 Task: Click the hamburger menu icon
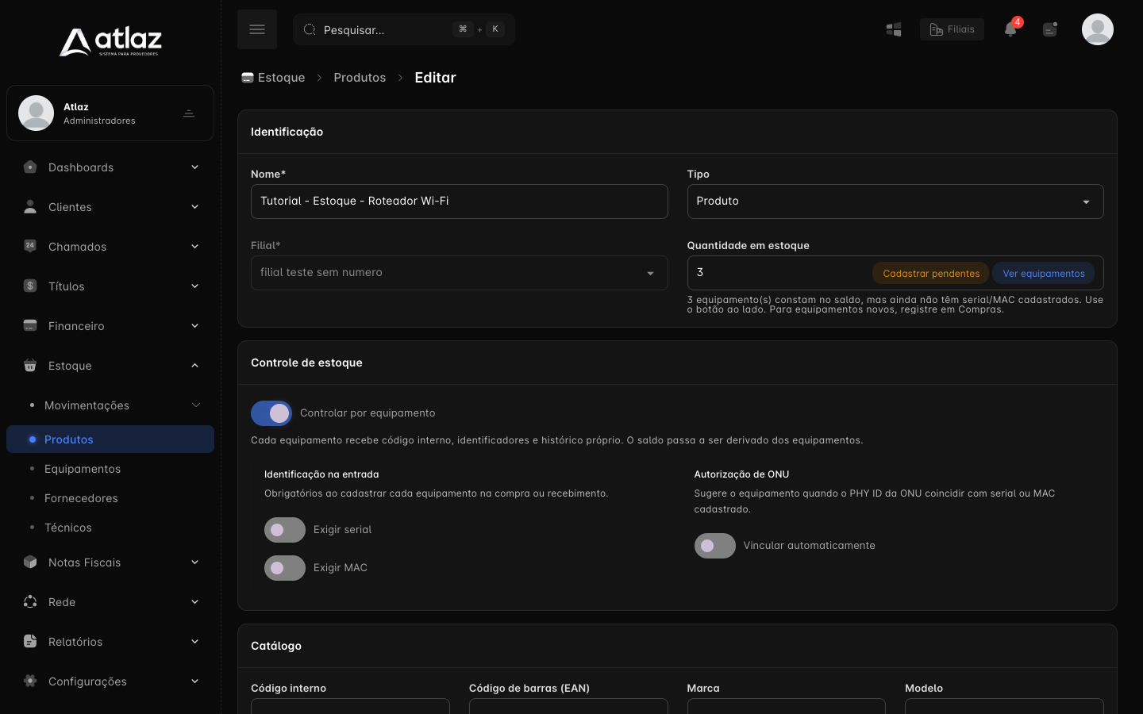pos(257,29)
